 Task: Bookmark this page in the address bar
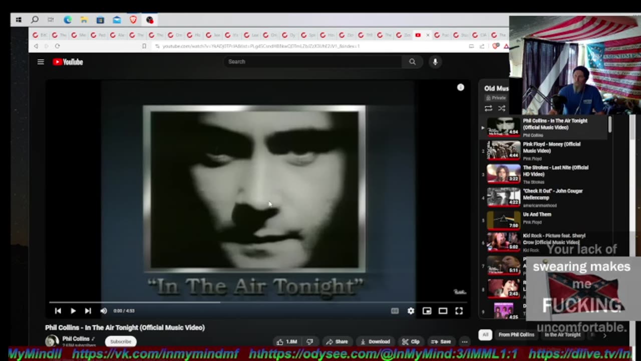[144, 46]
